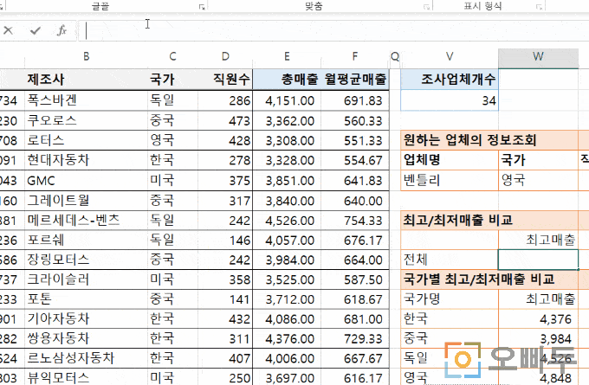Open the 맞춤 group dialog launcher
The width and height of the screenshot is (589, 385).
pos(426,7)
